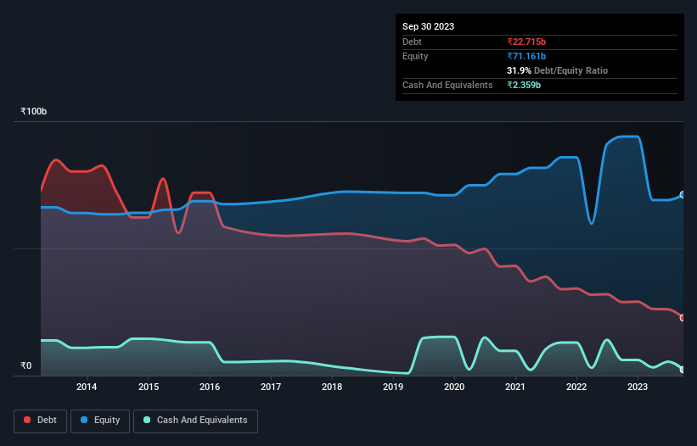Click the 2017 x-axis label
Viewport: 697px width, 446px height.
(271, 387)
